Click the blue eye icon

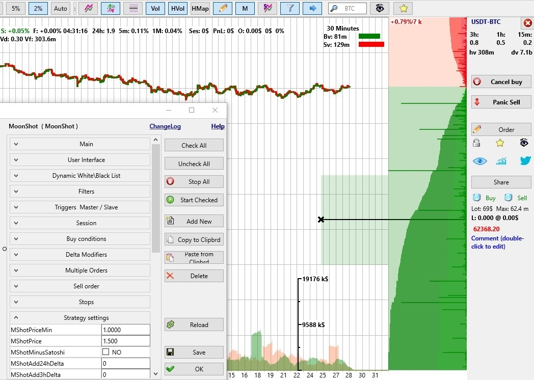coord(479,161)
